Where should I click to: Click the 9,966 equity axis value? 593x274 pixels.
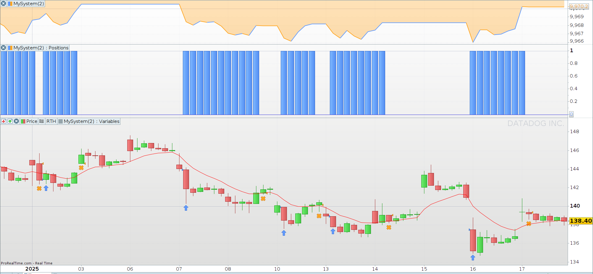(x=577, y=41)
